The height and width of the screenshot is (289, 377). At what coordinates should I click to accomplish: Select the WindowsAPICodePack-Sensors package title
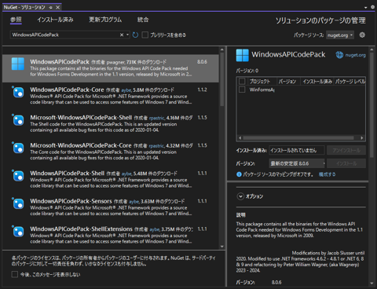click(x=71, y=201)
